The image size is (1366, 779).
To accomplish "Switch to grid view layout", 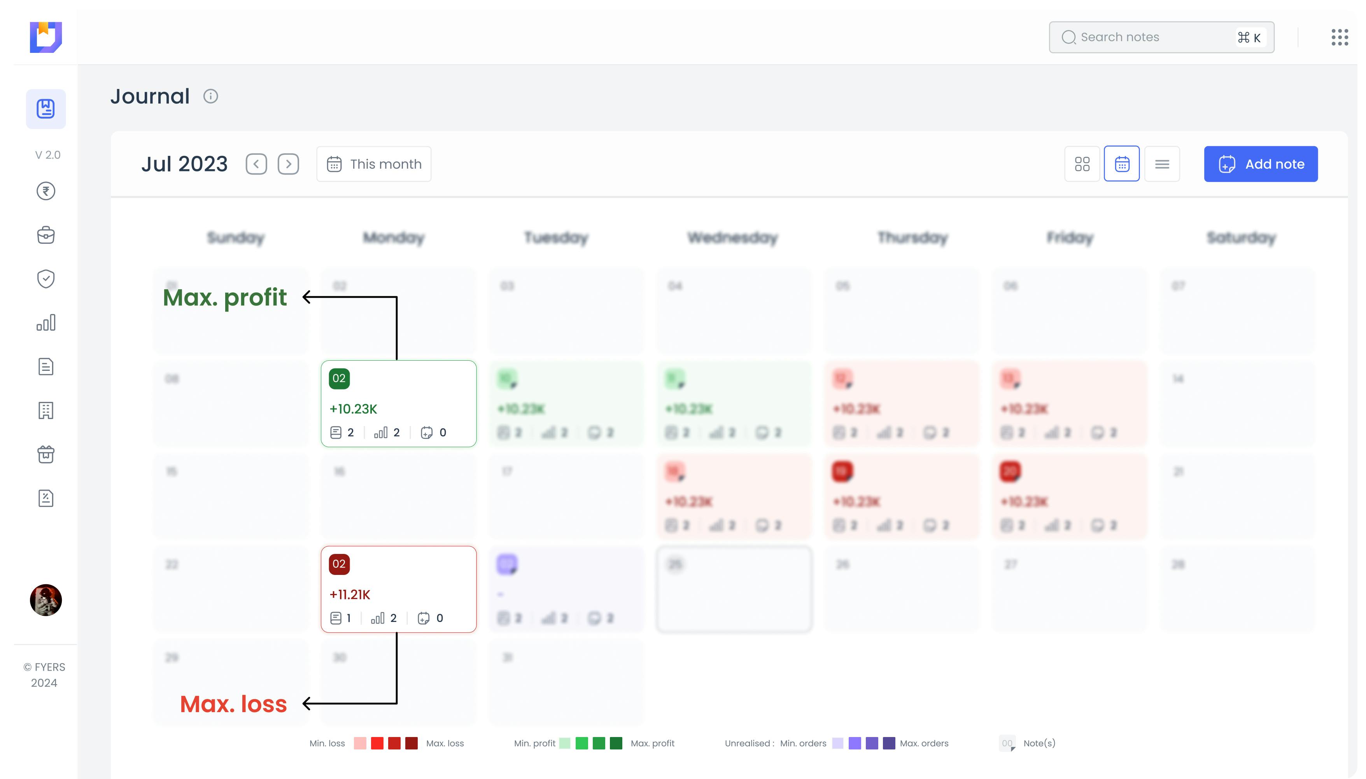I will click(1082, 164).
